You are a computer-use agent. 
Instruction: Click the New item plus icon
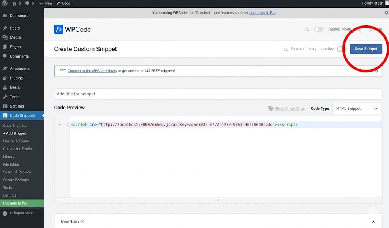point(41,3)
